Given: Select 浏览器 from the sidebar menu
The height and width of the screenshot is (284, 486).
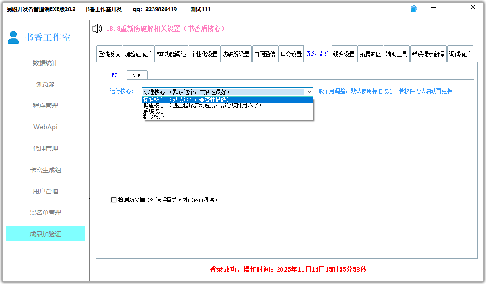Looking at the screenshot, I should [45, 84].
